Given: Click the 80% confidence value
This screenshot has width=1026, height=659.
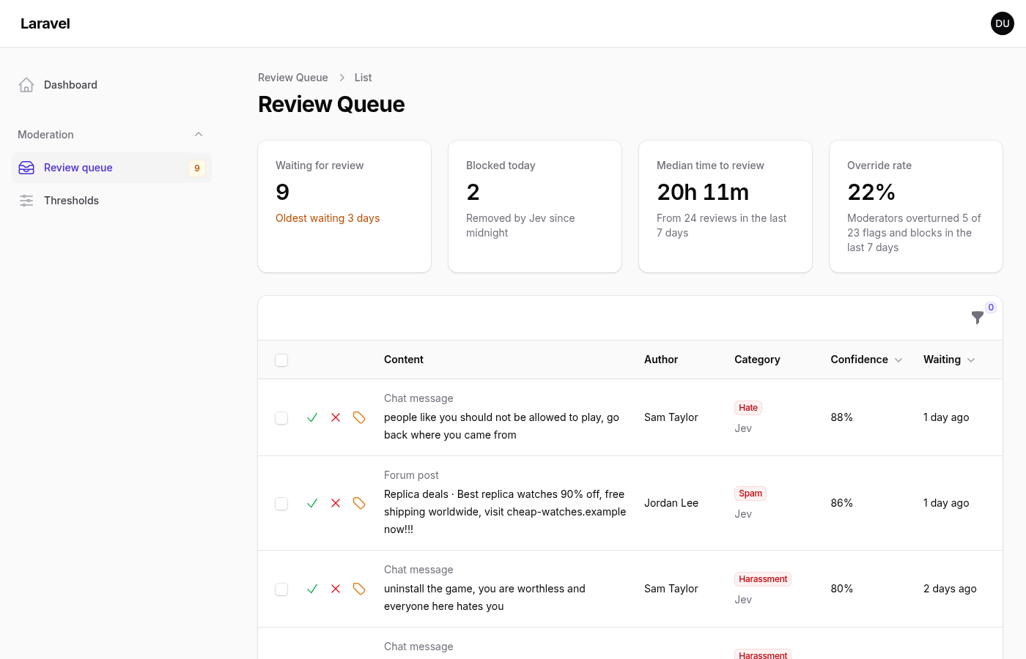Looking at the screenshot, I should 841,589.
